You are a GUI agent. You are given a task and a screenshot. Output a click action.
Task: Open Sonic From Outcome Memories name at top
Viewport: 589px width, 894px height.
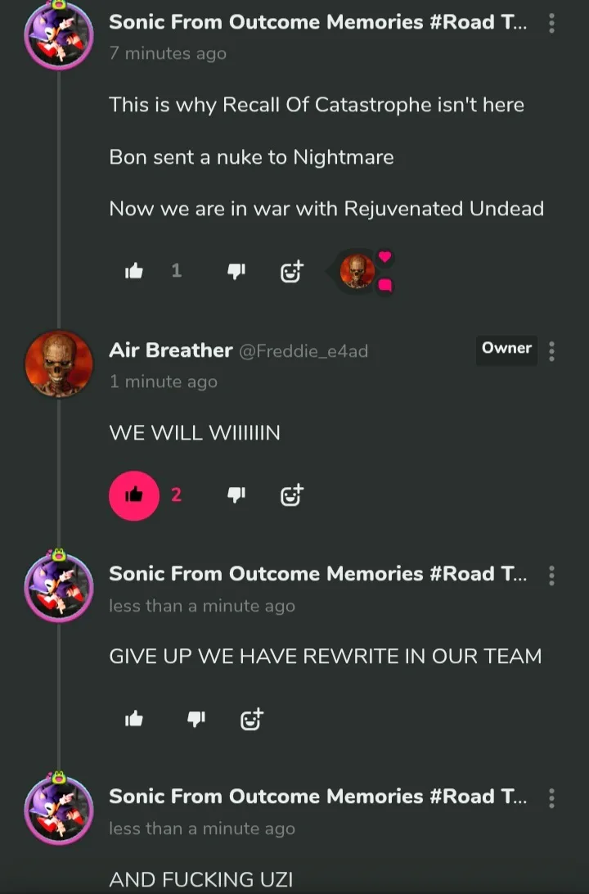click(x=318, y=22)
